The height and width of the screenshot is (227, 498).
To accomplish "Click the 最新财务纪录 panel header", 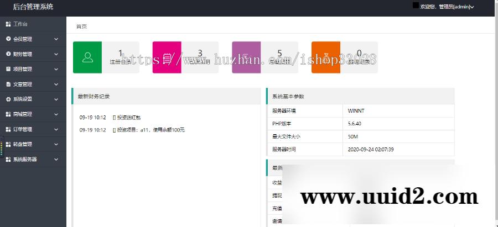I will [167, 97].
